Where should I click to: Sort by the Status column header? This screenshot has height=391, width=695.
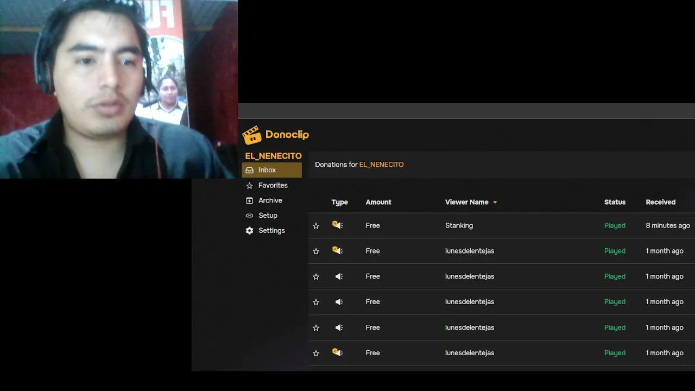(615, 202)
